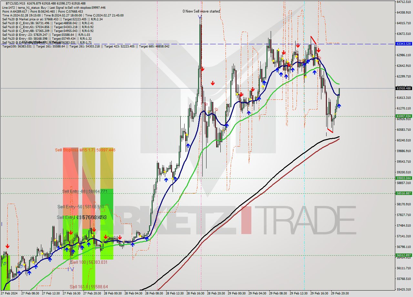Click the 56111.70 price axis label
413x297 pixels.
tap(403, 268)
